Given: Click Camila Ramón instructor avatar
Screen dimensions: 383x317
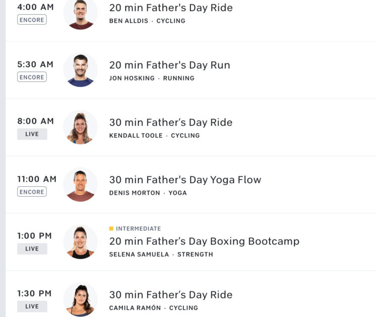Looking at the screenshot, I should point(81,299).
